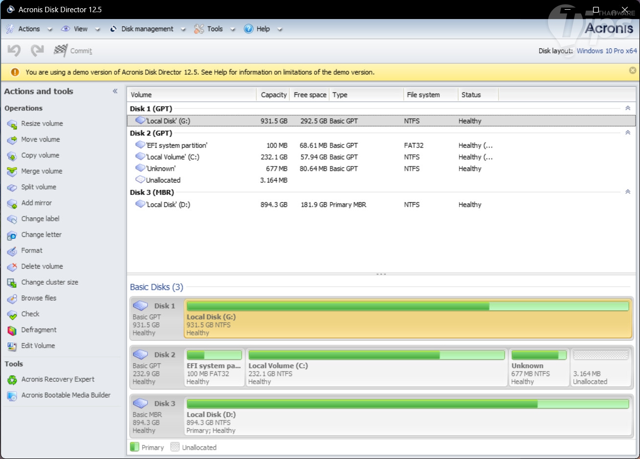Click the Split volume icon
Image resolution: width=640 pixels, height=459 pixels.
(12, 188)
